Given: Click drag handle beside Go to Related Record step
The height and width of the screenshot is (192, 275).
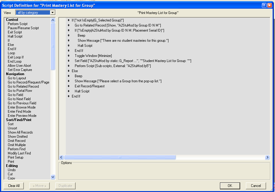Looking at the screenshot, I should (68, 25).
